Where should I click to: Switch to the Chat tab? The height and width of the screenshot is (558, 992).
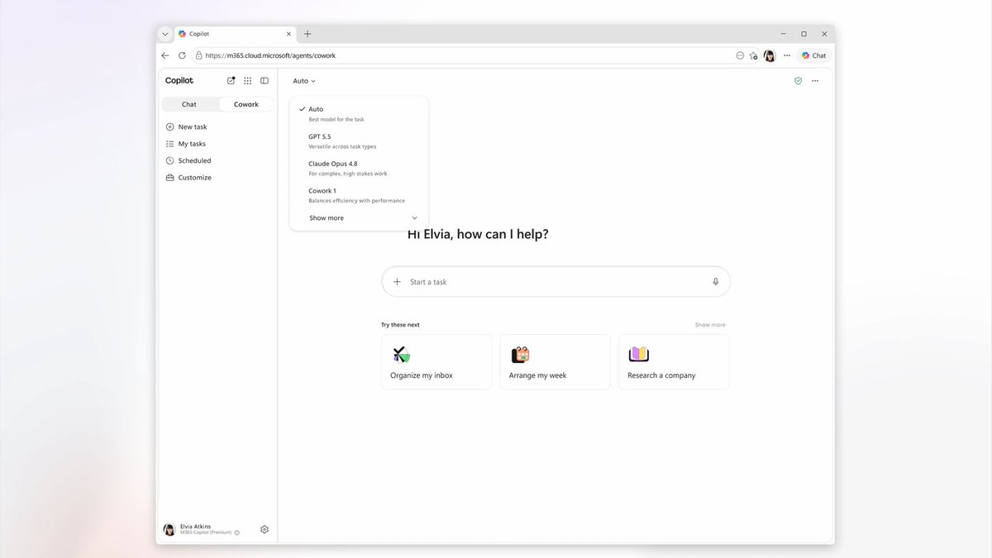[x=189, y=104]
